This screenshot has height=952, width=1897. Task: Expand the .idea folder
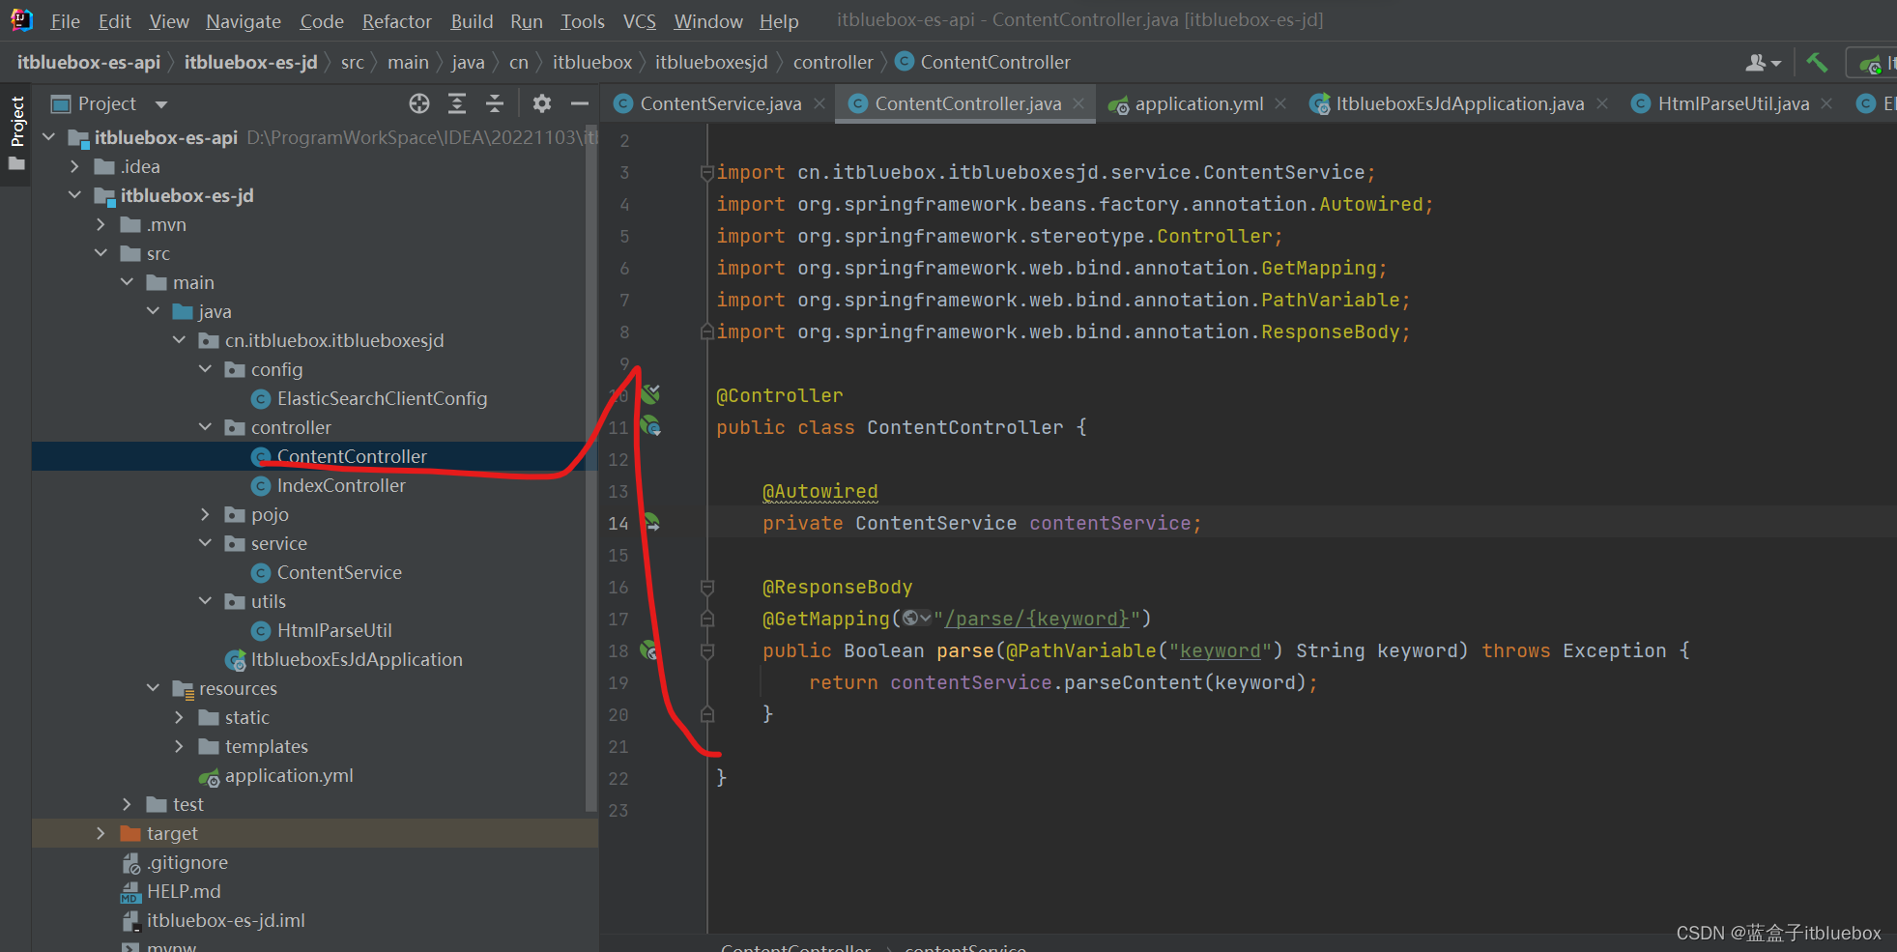(75, 166)
